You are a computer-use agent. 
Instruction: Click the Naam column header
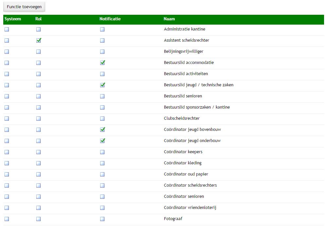169,19
